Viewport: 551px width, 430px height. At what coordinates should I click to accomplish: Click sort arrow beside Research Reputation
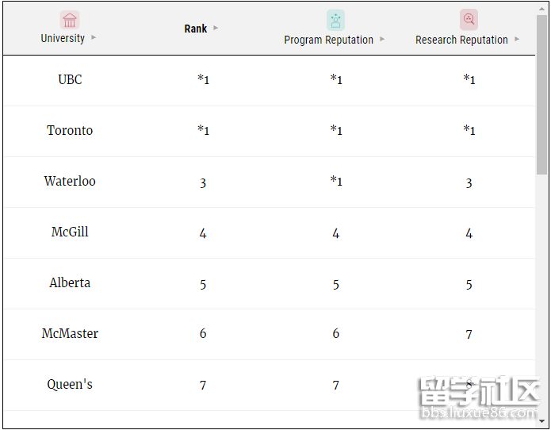[x=517, y=39]
